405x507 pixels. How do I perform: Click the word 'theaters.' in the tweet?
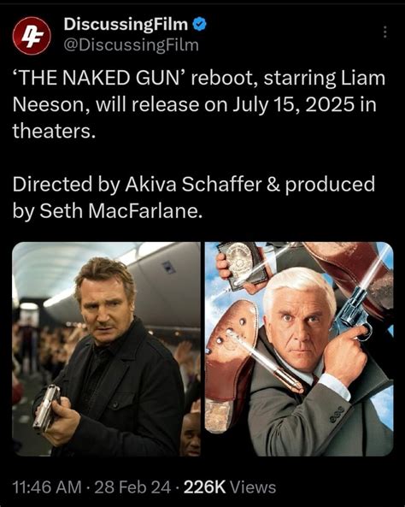point(54,132)
